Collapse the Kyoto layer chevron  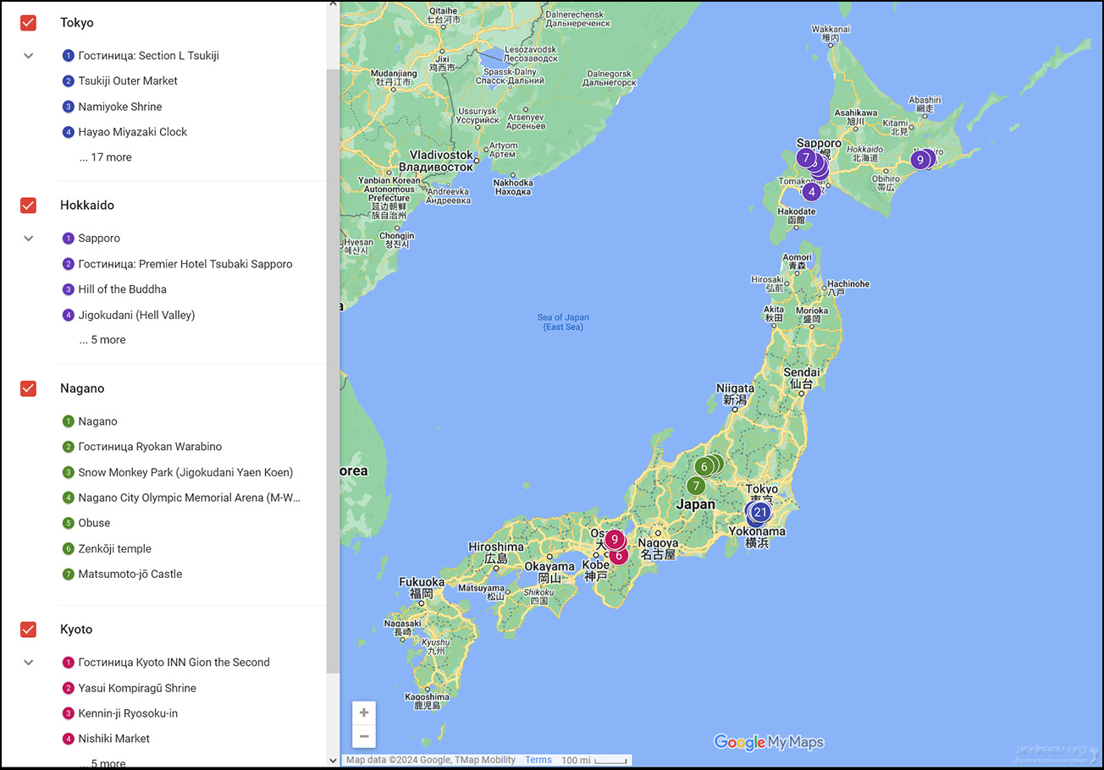[x=28, y=663]
